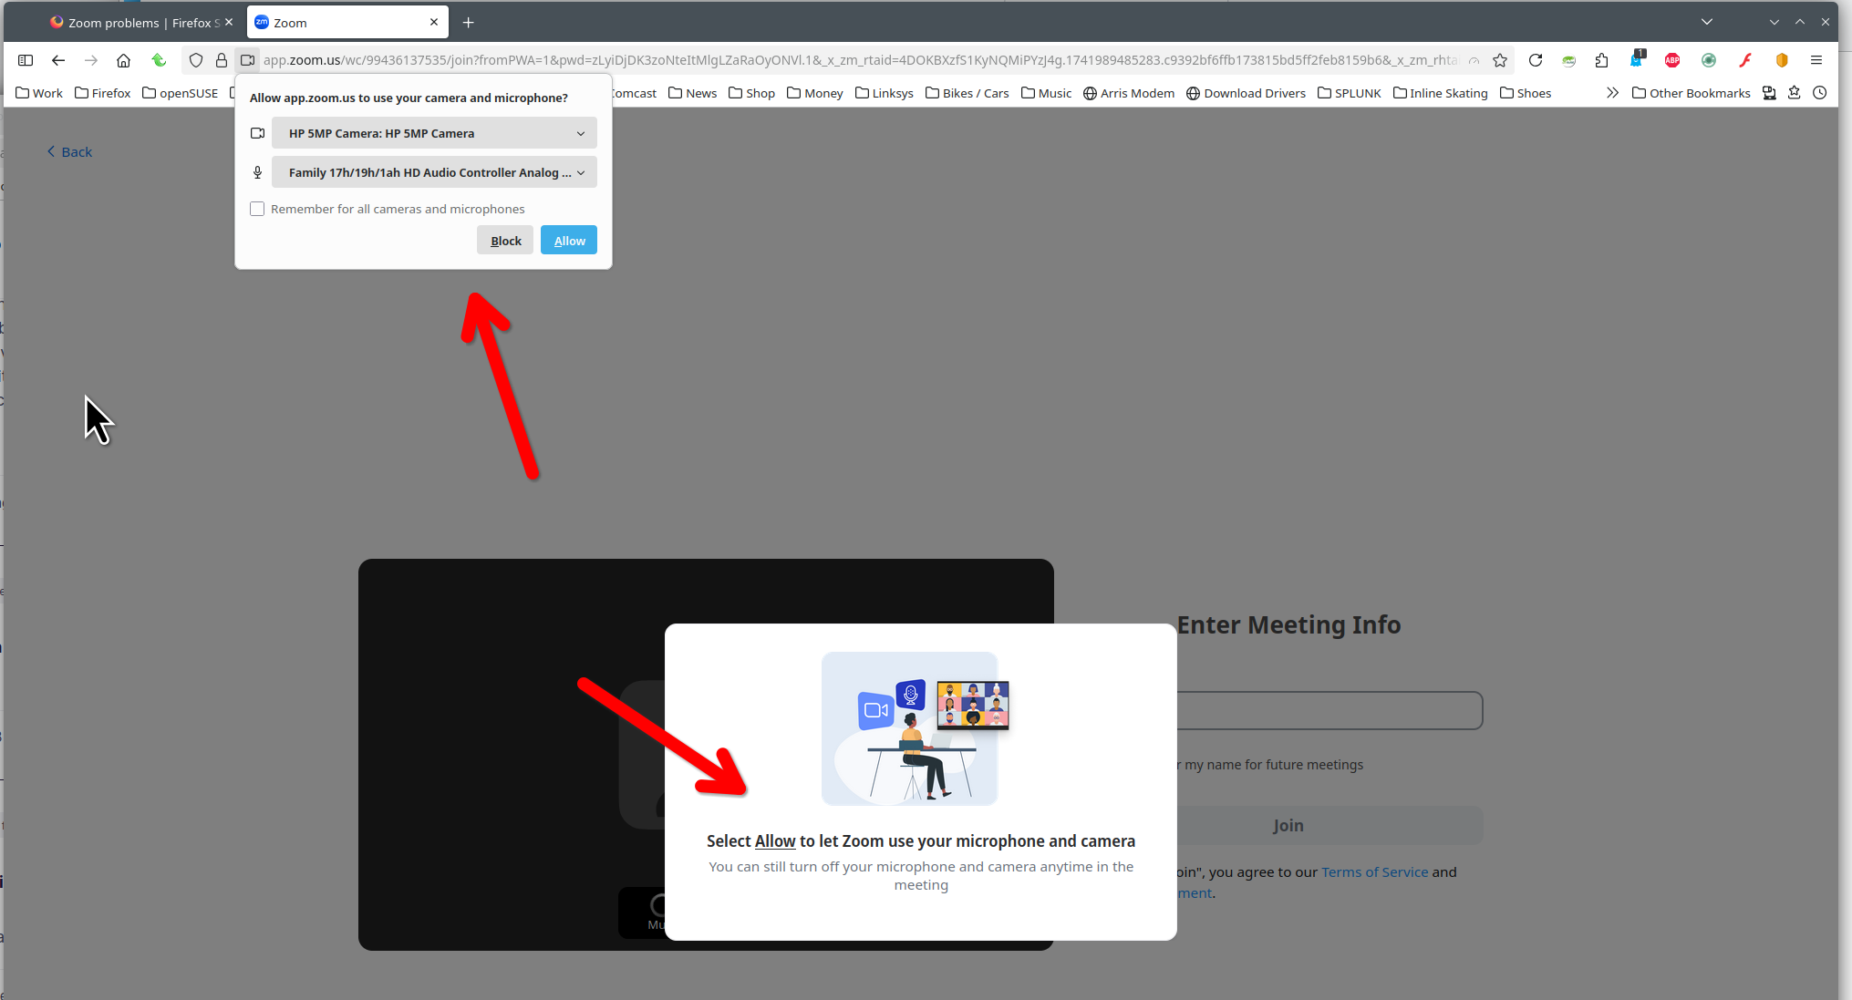This screenshot has width=1852, height=1000.
Task: Open the Download Drivers bookmark
Action: 1246,93
